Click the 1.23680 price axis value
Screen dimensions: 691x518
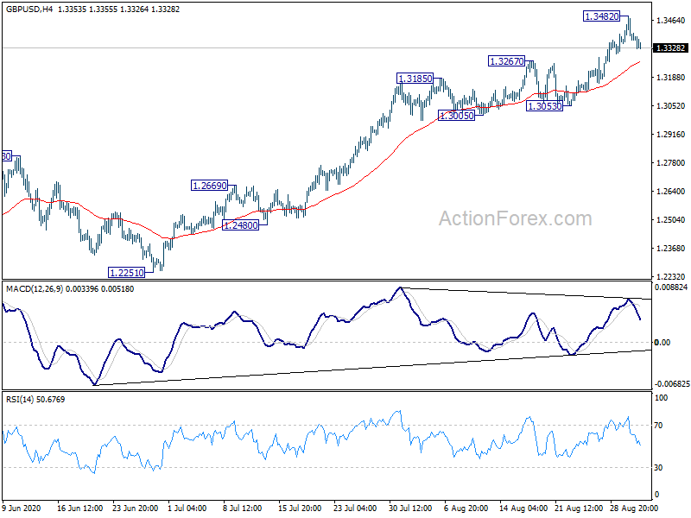[671, 248]
